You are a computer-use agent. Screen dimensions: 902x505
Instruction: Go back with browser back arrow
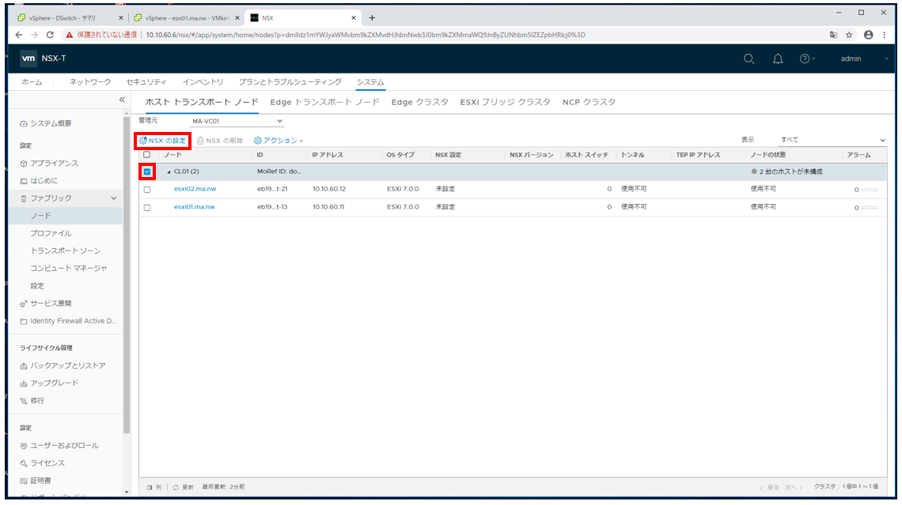(x=19, y=35)
